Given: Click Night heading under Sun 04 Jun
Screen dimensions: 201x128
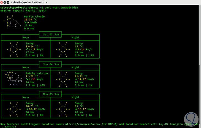Looking at the screenshot, I should click(x=75, y=67).
